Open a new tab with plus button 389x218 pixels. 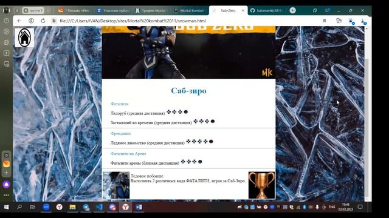(293, 10)
